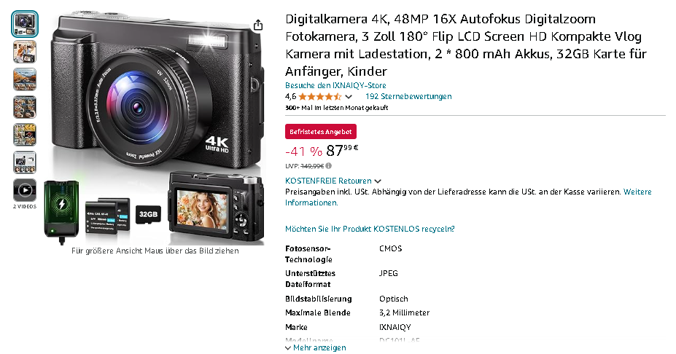Open 192 Sternebewertungen reviews
This screenshot has width=676, height=354.
(x=408, y=96)
